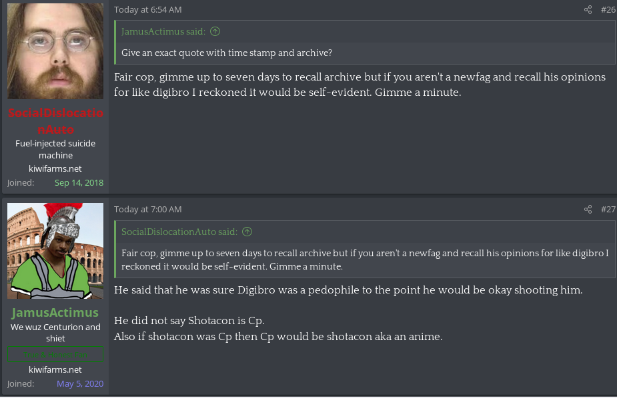
Task: Open SocialDislocationAuto's bearded avatar image
Action: click(x=55, y=51)
